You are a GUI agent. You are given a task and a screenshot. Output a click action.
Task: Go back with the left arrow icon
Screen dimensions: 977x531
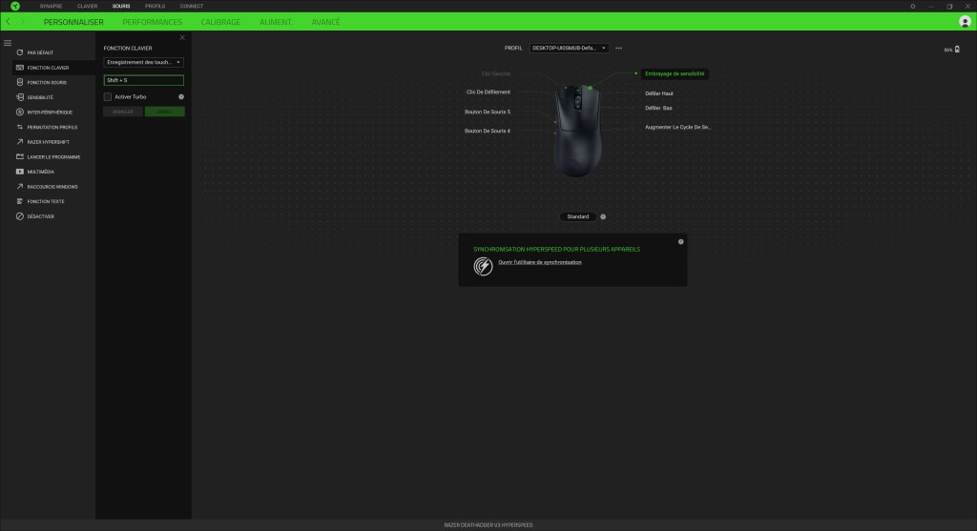(8, 22)
